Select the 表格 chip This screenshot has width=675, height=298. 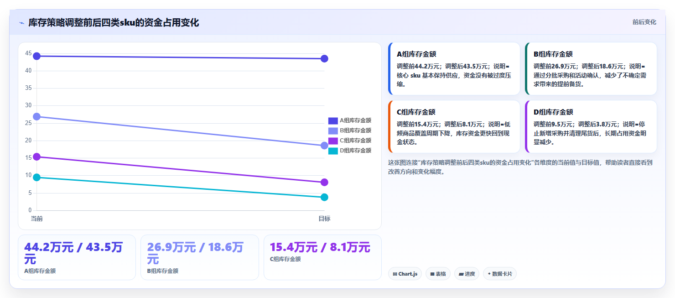438,274
